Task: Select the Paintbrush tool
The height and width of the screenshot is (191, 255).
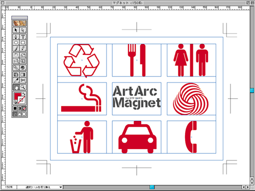Action: coord(16,48)
